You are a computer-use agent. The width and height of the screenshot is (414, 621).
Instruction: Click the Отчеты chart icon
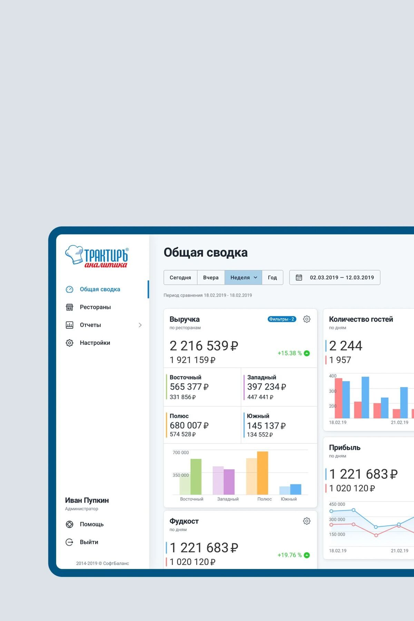point(69,325)
